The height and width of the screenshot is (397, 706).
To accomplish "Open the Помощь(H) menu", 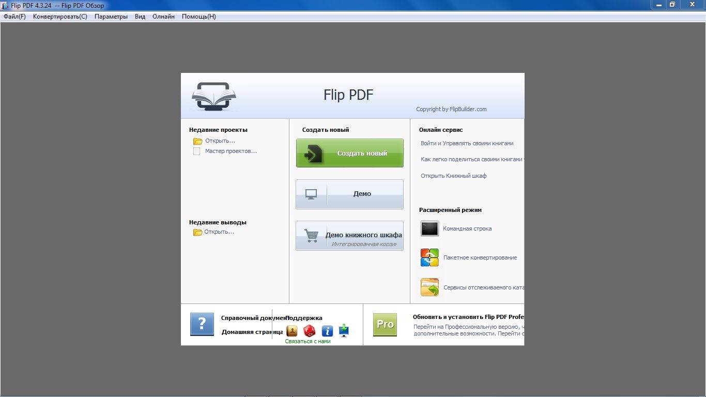I will pyautogui.click(x=199, y=17).
